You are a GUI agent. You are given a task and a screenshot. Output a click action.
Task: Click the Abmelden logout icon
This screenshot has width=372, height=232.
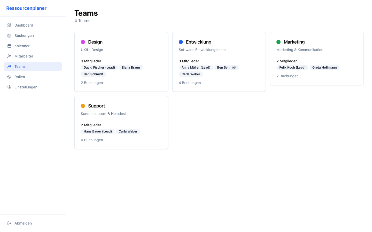[x=9, y=223]
